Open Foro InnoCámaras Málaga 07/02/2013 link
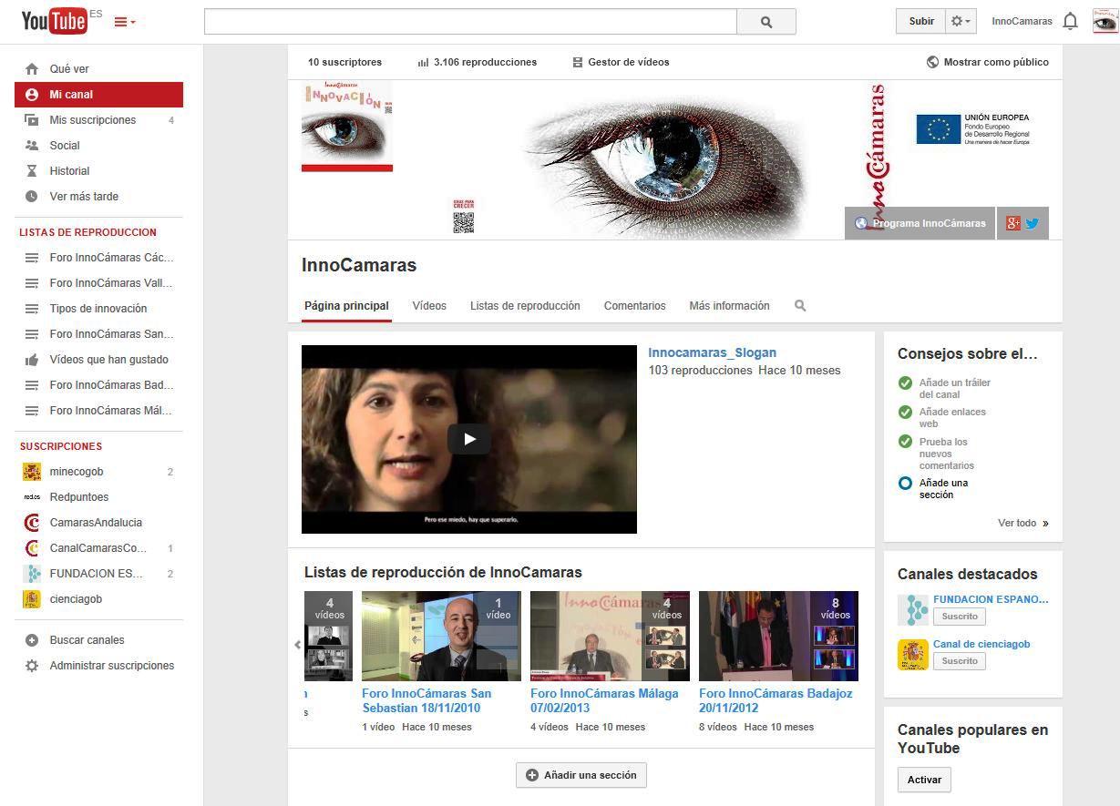 (604, 700)
